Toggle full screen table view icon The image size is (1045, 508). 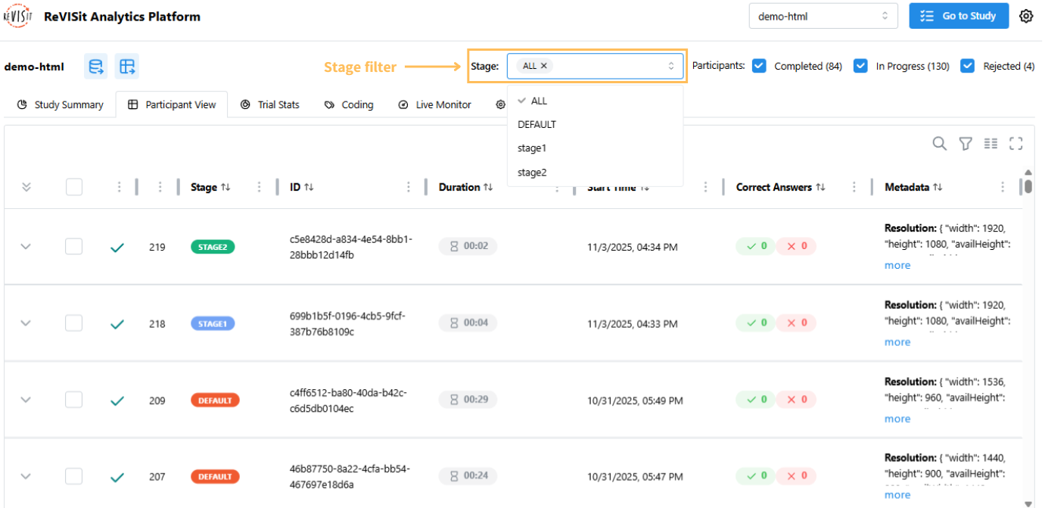1016,144
